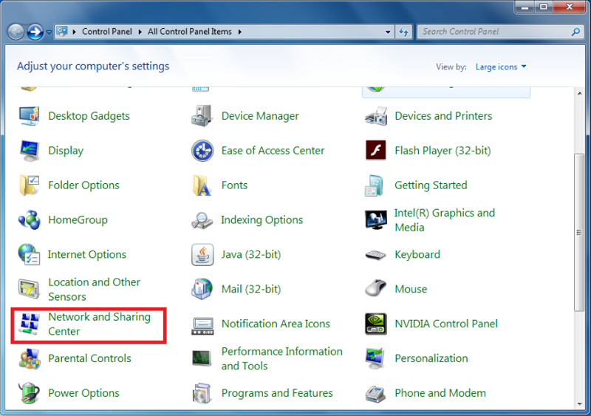Expand the recent pages arrow beside Forward
Viewport: 591px width, 416px height.
coord(49,33)
